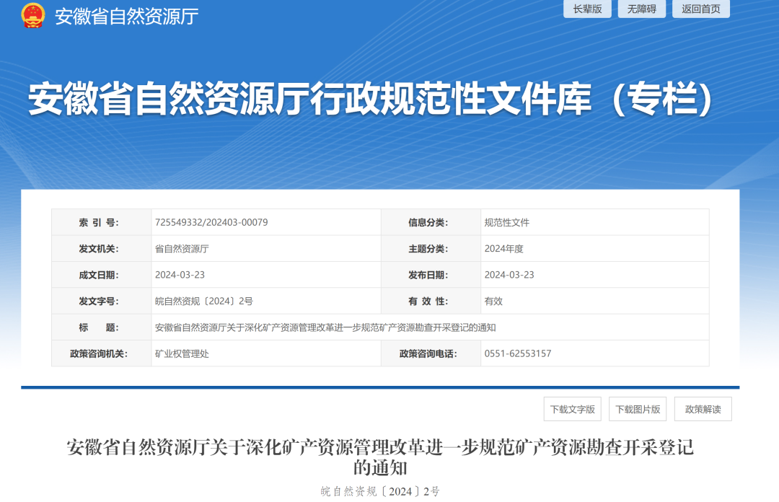The width and height of the screenshot is (779, 502).
Task: Click the national emblem logo icon
Action: 33,16
